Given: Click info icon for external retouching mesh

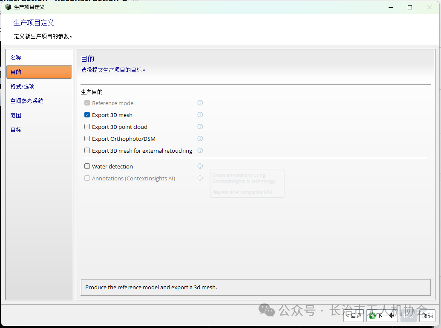Looking at the screenshot, I should (x=200, y=151).
